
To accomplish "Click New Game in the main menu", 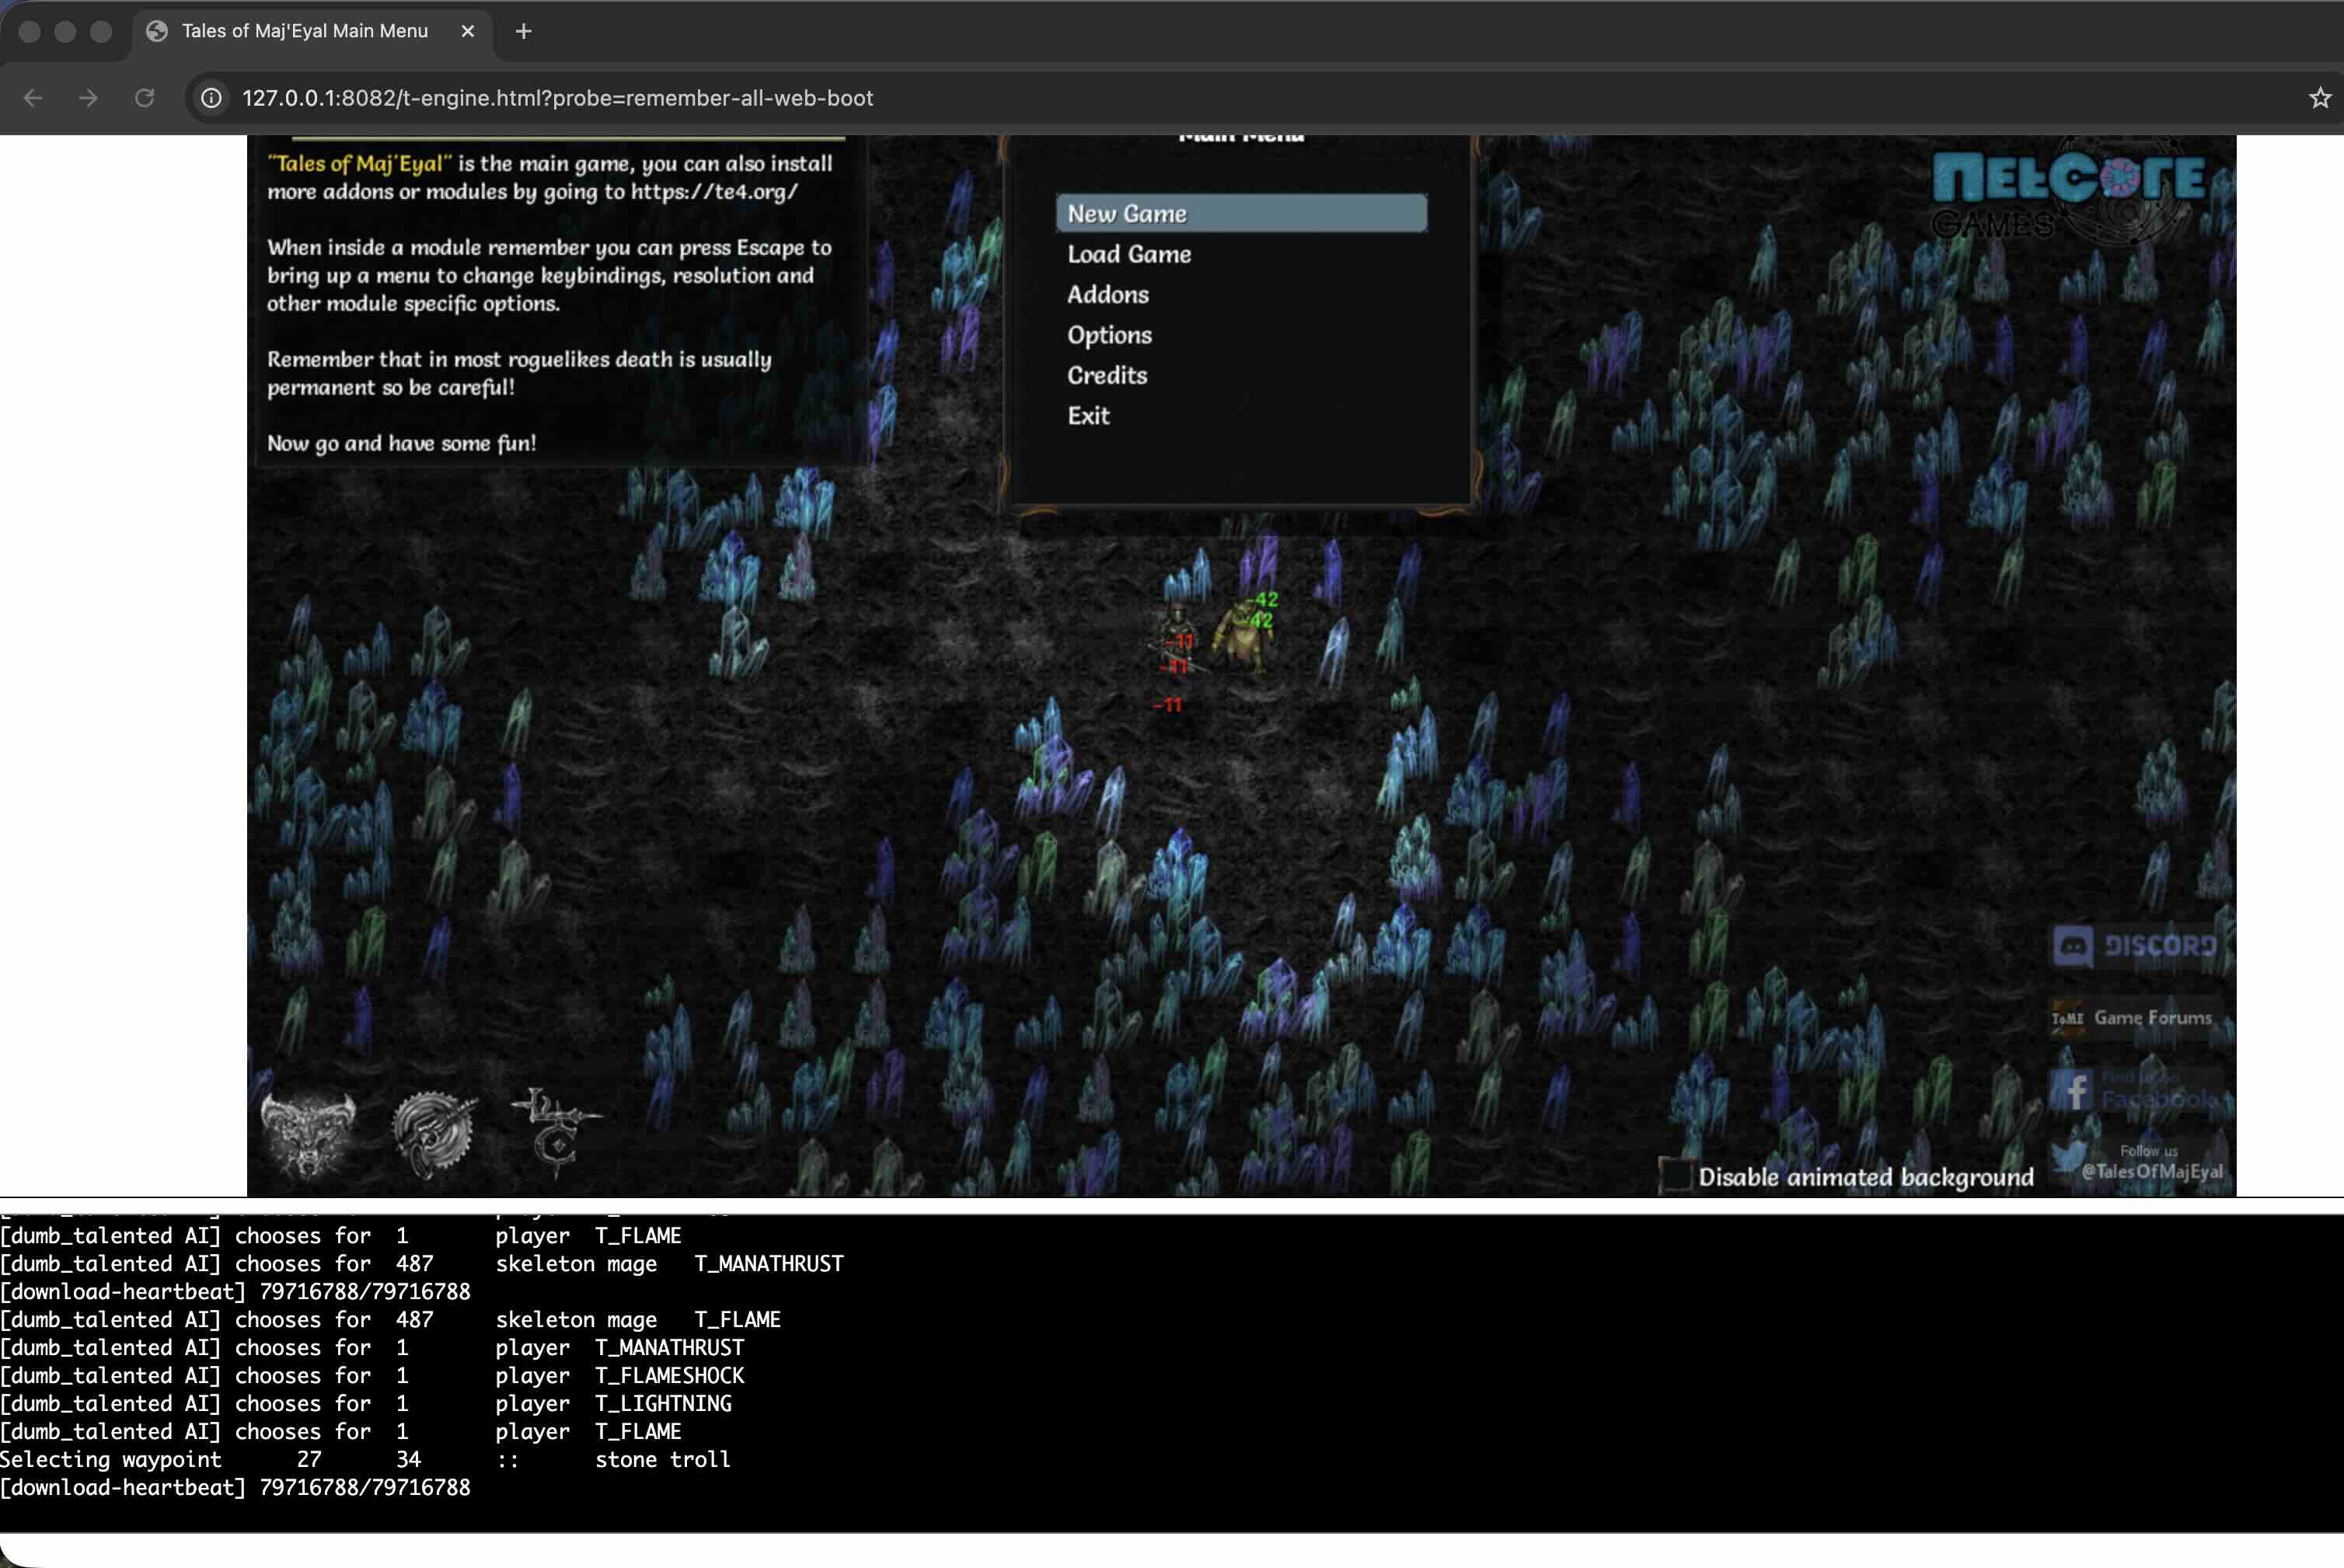I will pyautogui.click(x=1126, y=212).
